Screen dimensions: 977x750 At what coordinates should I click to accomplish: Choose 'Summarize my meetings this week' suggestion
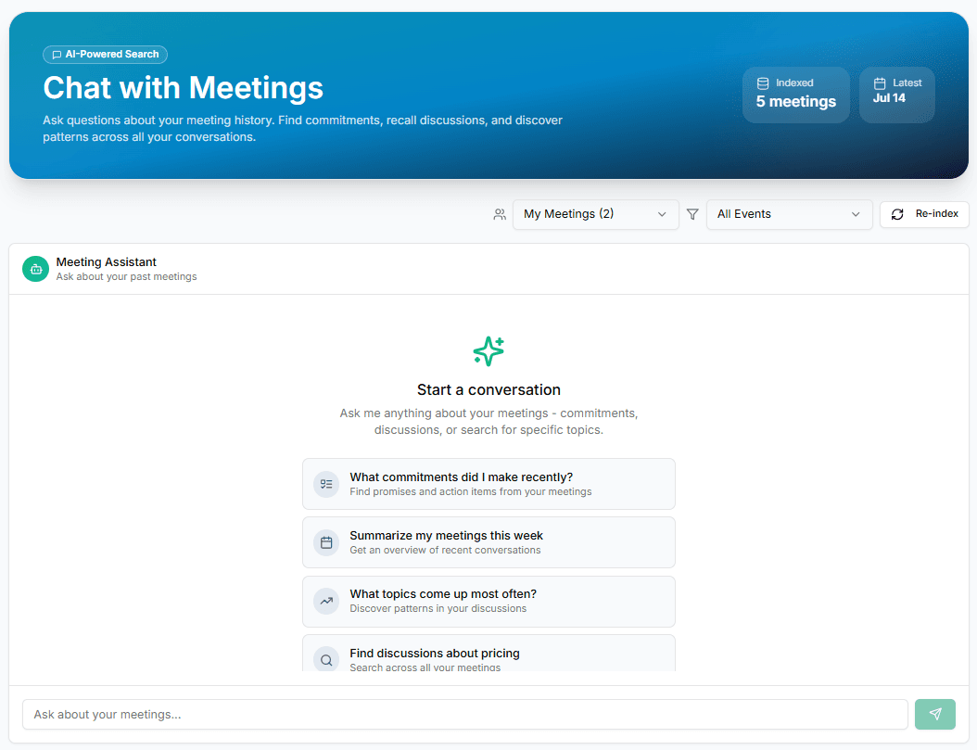pyautogui.click(x=488, y=542)
